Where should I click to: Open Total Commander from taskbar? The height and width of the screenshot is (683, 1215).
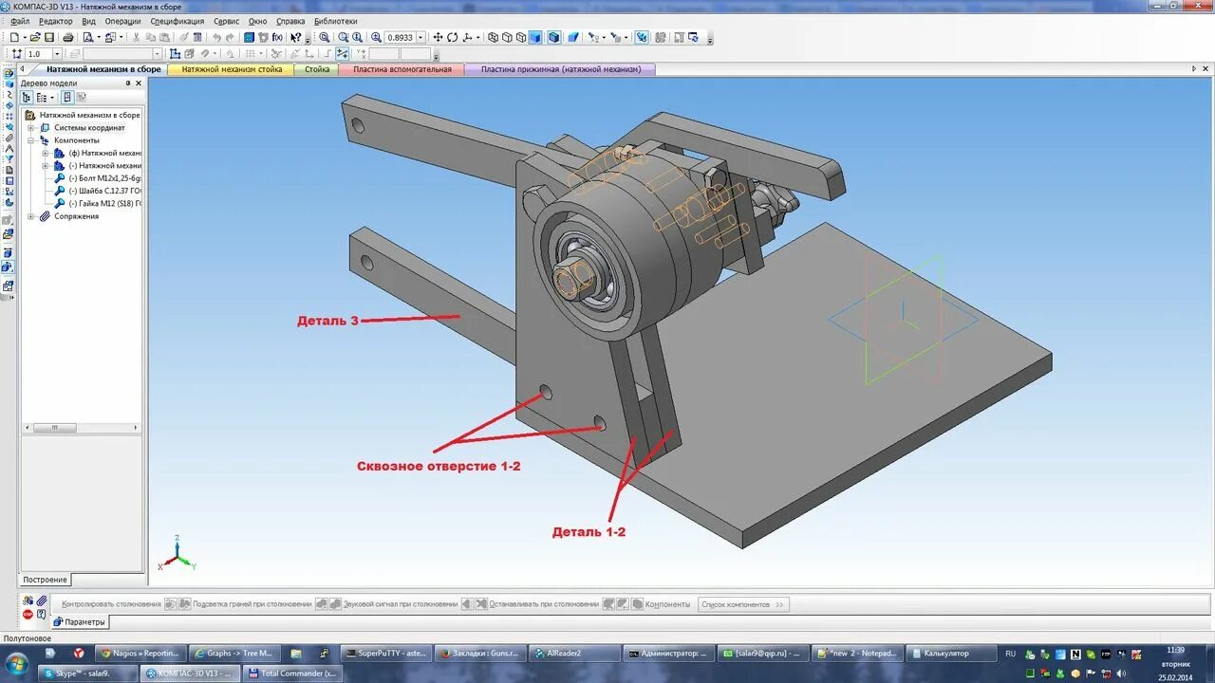(x=291, y=673)
